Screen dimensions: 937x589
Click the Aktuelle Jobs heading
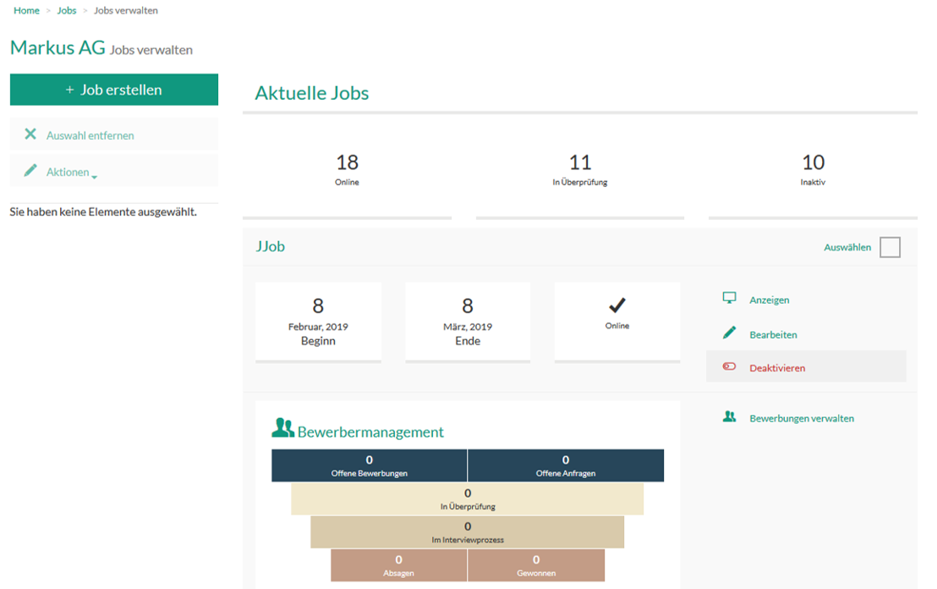click(312, 93)
